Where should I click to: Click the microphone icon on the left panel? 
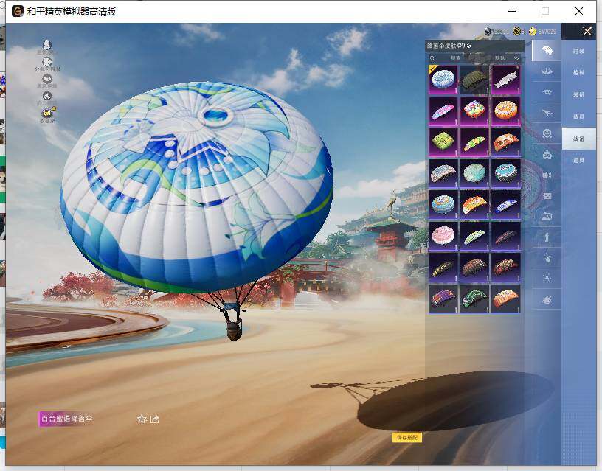tap(46, 43)
